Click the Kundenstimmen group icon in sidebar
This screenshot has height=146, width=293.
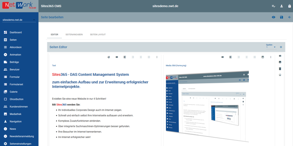pos(5,107)
